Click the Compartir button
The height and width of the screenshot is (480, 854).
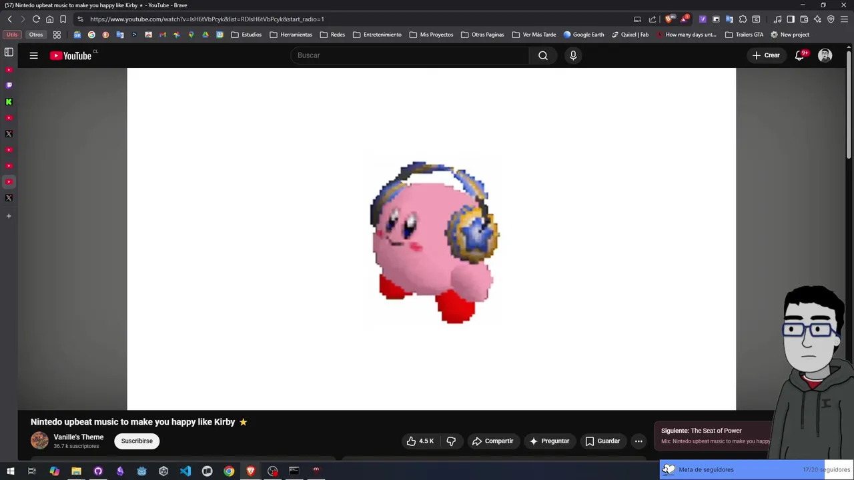point(492,441)
